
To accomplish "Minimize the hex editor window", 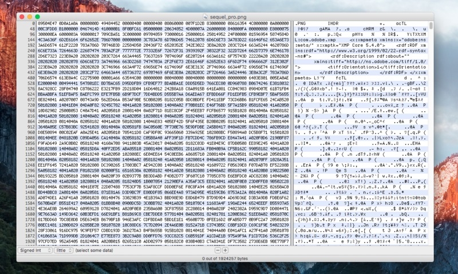I will tap(29, 17).
